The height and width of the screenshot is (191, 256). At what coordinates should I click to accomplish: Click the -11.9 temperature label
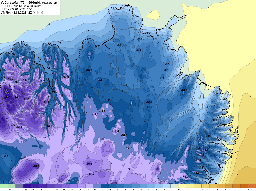click(x=201, y=154)
